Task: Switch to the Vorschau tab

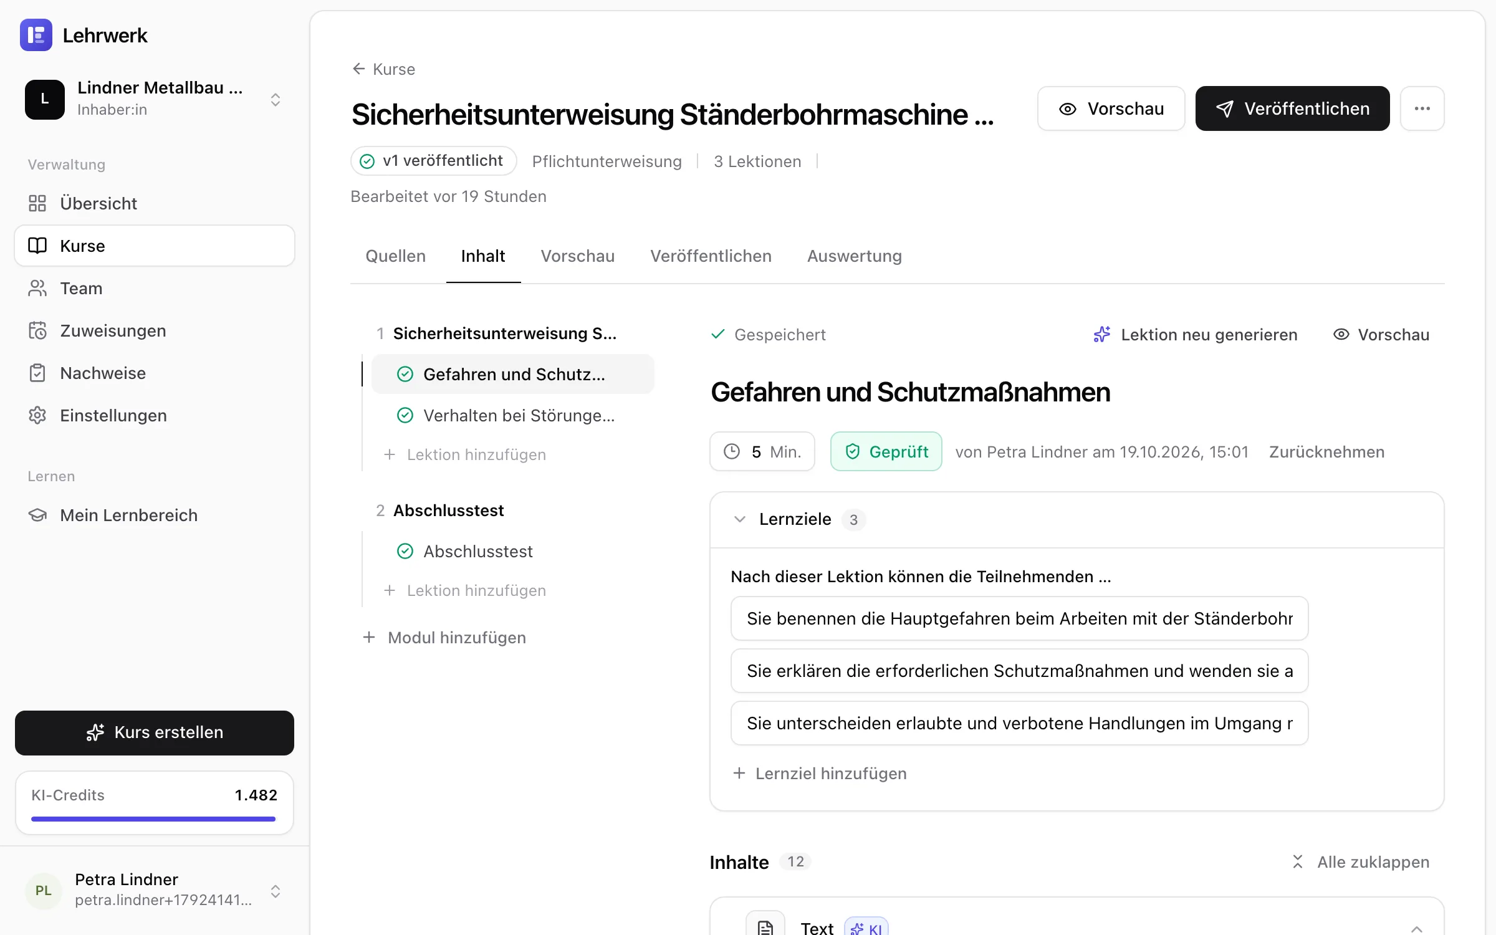Action: (578, 256)
